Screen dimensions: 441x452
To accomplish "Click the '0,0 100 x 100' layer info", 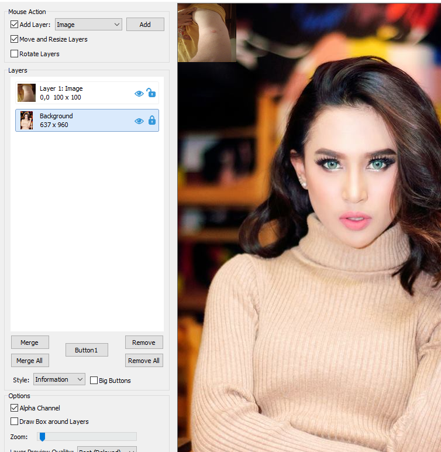I will pyautogui.click(x=60, y=97).
